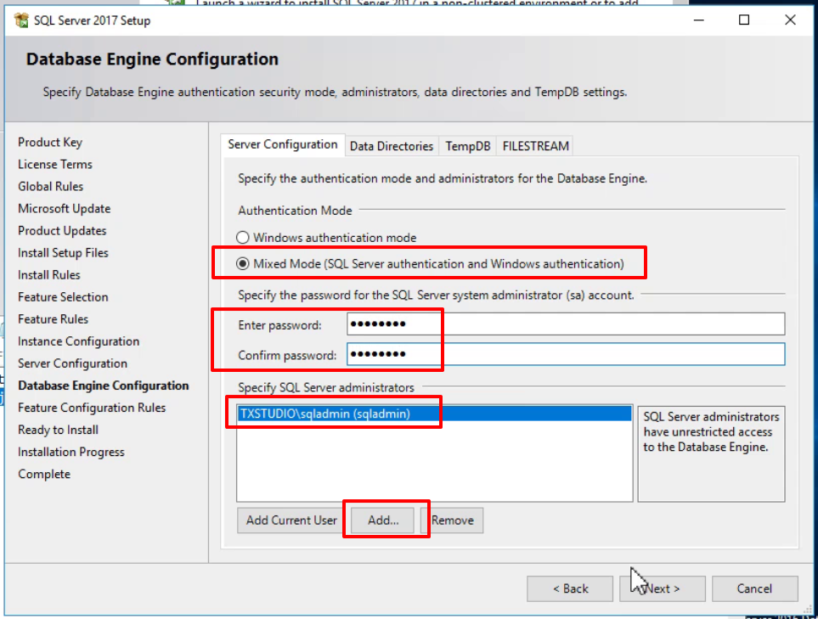Click Product Updates step in sidebar
The image size is (818, 619).
(x=62, y=230)
